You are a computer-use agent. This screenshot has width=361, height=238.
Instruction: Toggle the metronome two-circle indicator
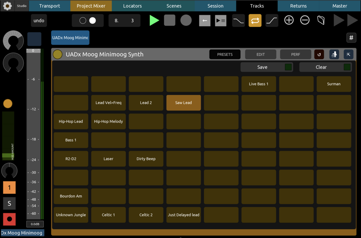88,20
